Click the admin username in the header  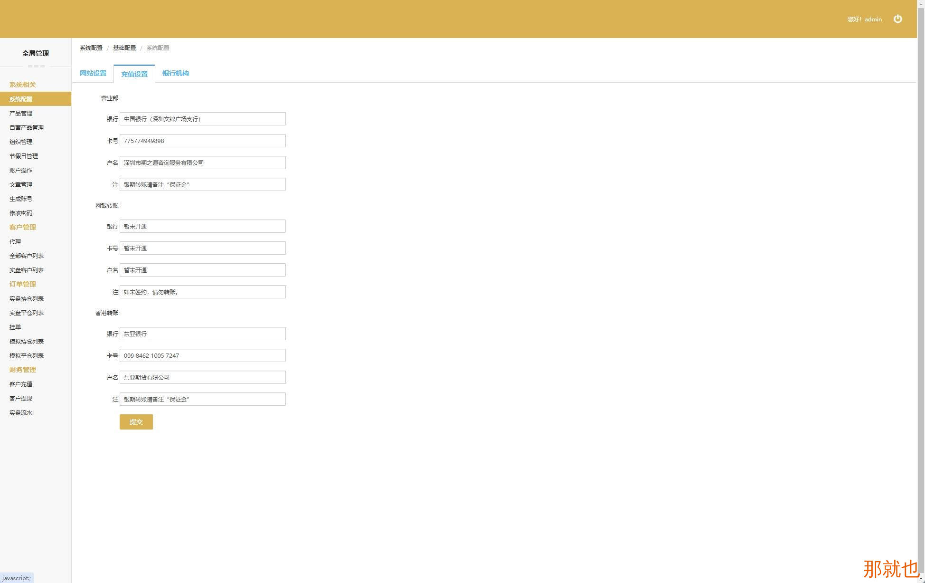tap(873, 19)
